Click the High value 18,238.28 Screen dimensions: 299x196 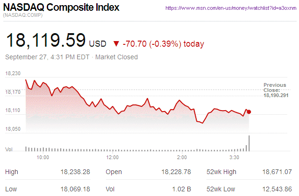(75, 172)
